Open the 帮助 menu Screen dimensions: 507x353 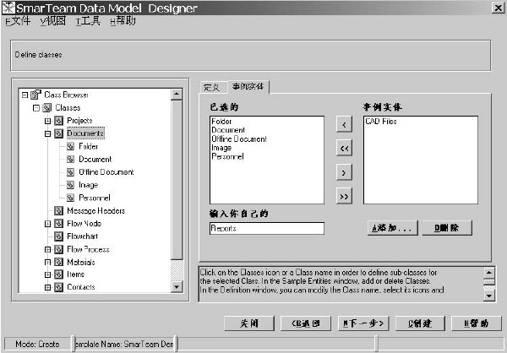point(123,21)
